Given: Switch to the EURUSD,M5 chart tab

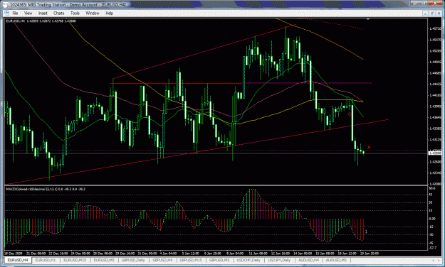Looking at the screenshot, I should pyautogui.click(x=104, y=260).
